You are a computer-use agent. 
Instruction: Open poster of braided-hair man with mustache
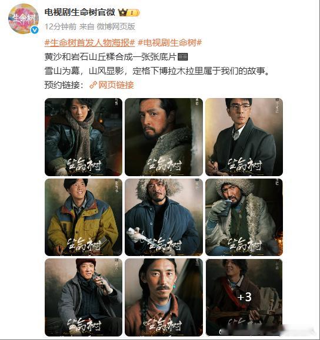pyautogui.click(x=164, y=298)
